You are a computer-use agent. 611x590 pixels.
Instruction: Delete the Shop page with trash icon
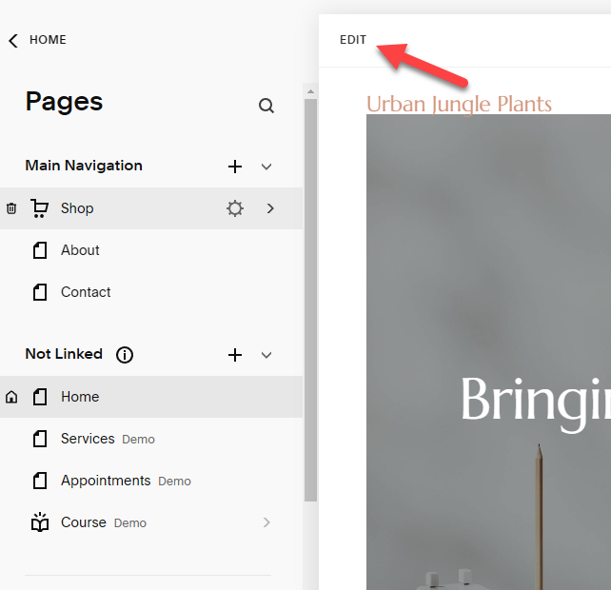click(11, 208)
